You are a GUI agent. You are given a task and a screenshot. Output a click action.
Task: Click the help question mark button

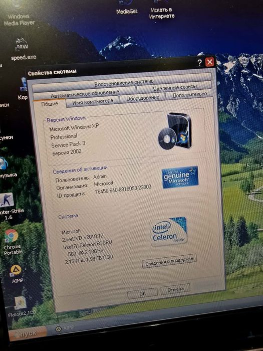click(199, 63)
